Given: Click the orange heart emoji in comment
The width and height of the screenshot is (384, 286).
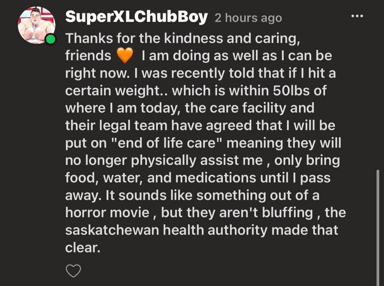Looking at the screenshot, I should click(x=125, y=56).
